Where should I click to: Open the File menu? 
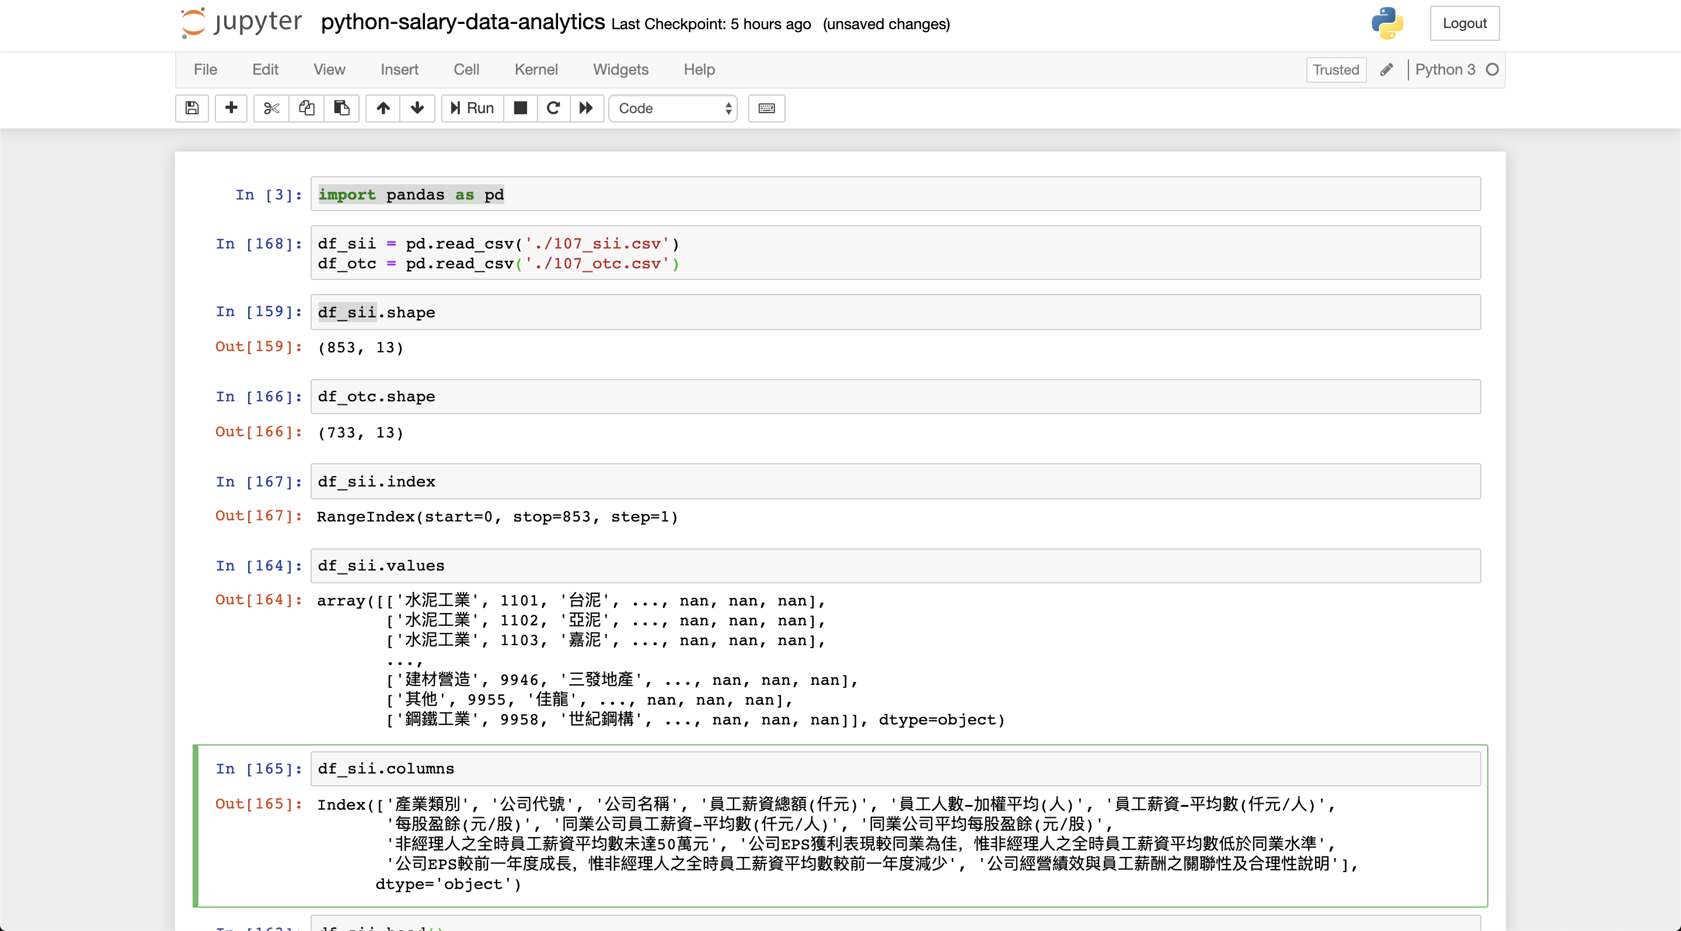tap(205, 70)
